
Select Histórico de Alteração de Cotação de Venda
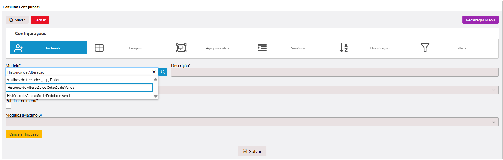coord(79,88)
